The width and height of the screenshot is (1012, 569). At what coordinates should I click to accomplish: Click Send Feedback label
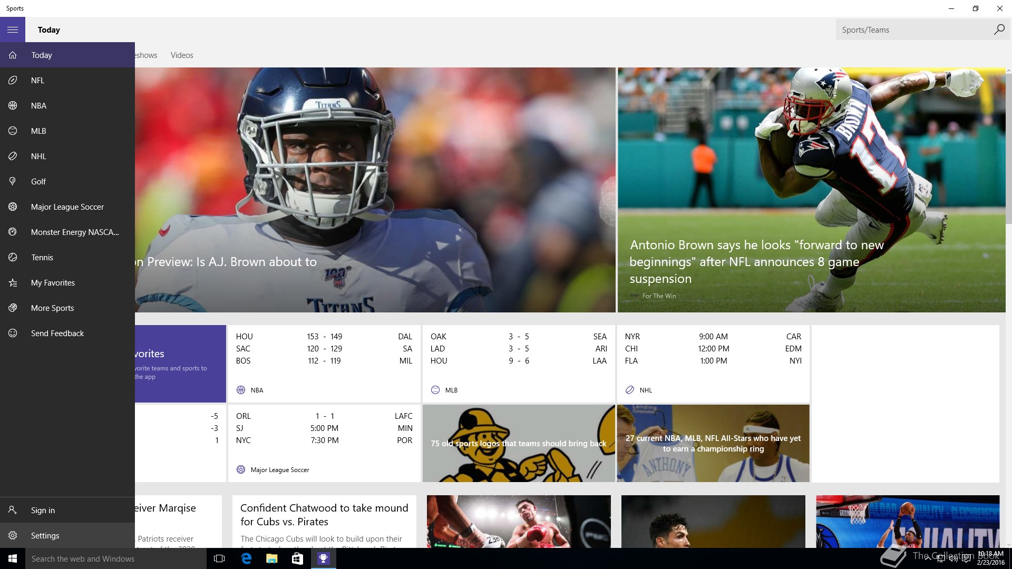pos(57,333)
